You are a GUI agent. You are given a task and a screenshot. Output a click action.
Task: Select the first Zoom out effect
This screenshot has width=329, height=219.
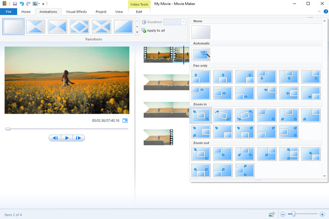(201, 154)
